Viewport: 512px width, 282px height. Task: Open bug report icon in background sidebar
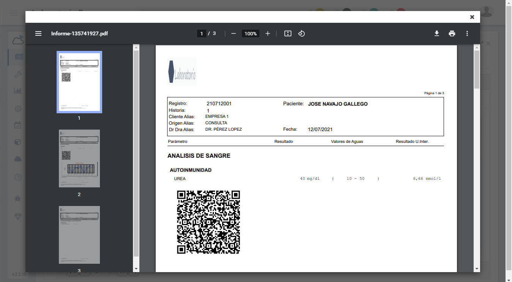click(18, 198)
